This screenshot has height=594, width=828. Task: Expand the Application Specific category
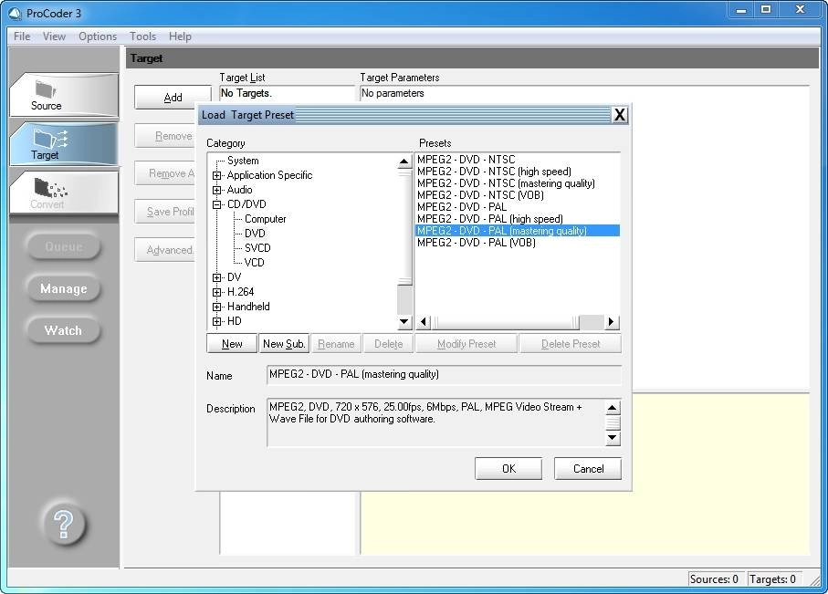point(216,175)
